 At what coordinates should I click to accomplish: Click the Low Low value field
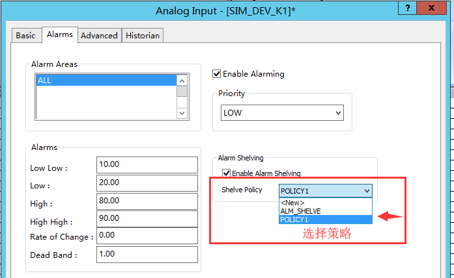pyautogui.click(x=147, y=165)
